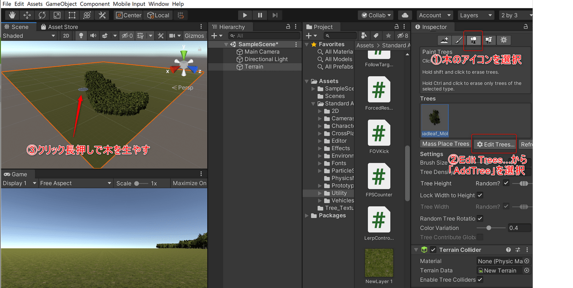The width and height of the screenshot is (573, 288).
Task: Open the custom editor tools icon
Action: point(101,15)
